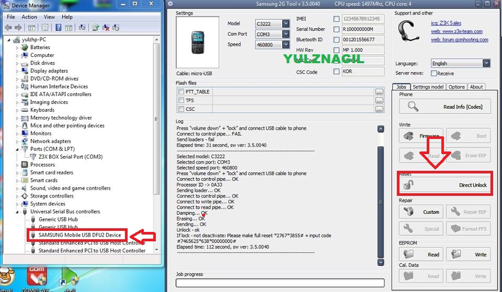Viewport: 502px width, 292px height.
Task: Collapse Ports (COM & LPT) tree node
Action: coord(17,149)
